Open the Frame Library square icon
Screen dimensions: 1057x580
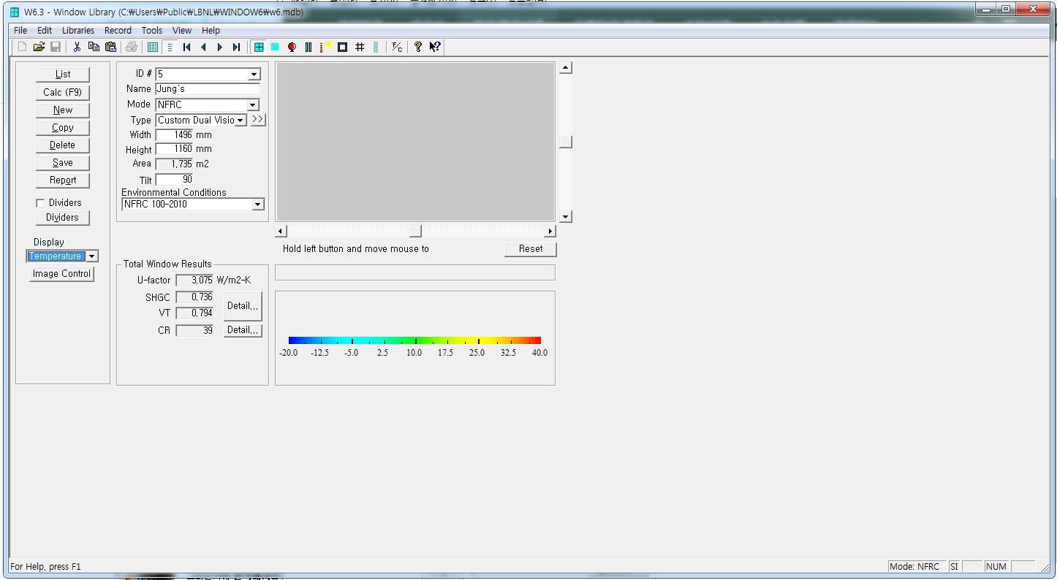[342, 47]
